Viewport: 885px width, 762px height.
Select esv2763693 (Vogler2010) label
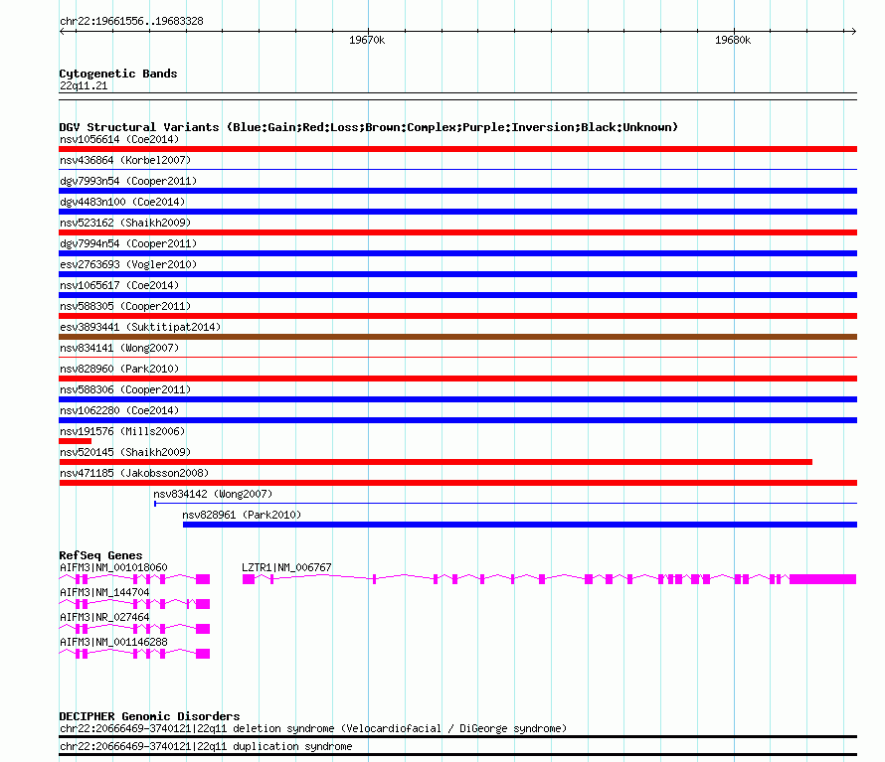pos(128,264)
